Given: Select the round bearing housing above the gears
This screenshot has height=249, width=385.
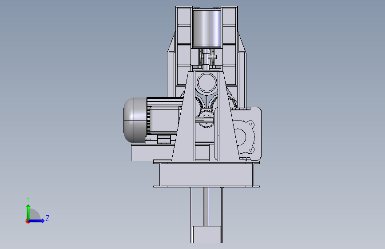Looking at the screenshot, I should coord(207,82).
